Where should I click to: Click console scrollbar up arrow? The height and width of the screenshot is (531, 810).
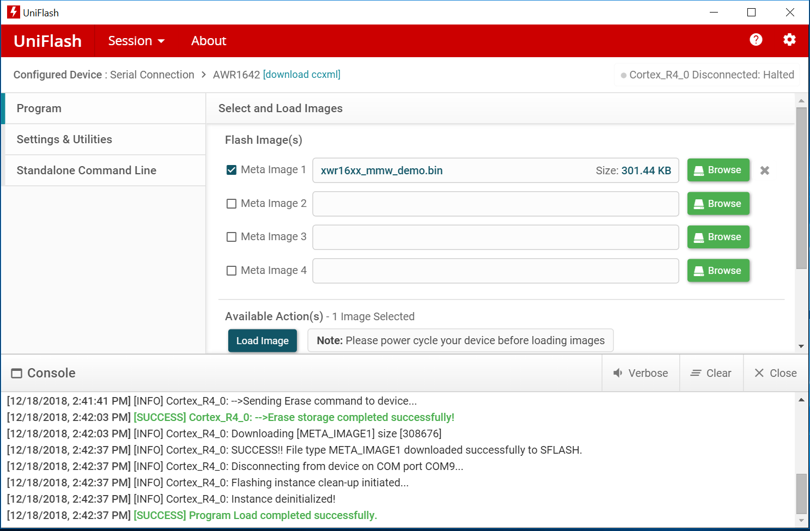[x=801, y=400]
